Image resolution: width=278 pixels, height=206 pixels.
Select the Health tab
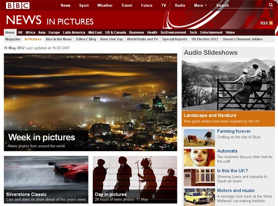click(x=152, y=32)
